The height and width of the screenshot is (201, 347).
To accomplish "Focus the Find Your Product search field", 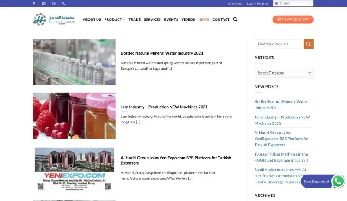I will (279, 44).
